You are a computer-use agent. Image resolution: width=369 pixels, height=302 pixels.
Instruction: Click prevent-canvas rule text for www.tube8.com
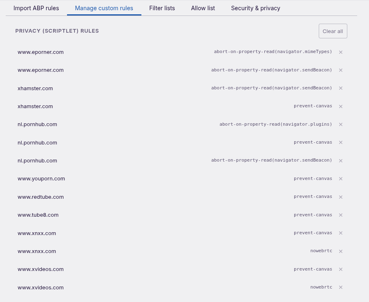[313, 215]
